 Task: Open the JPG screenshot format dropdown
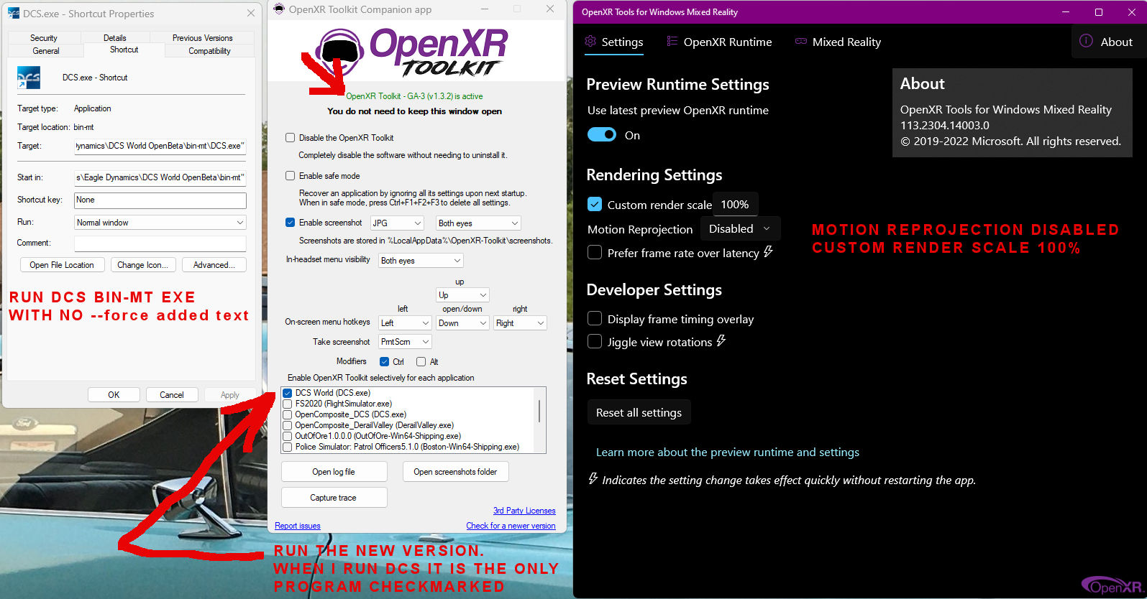(397, 223)
